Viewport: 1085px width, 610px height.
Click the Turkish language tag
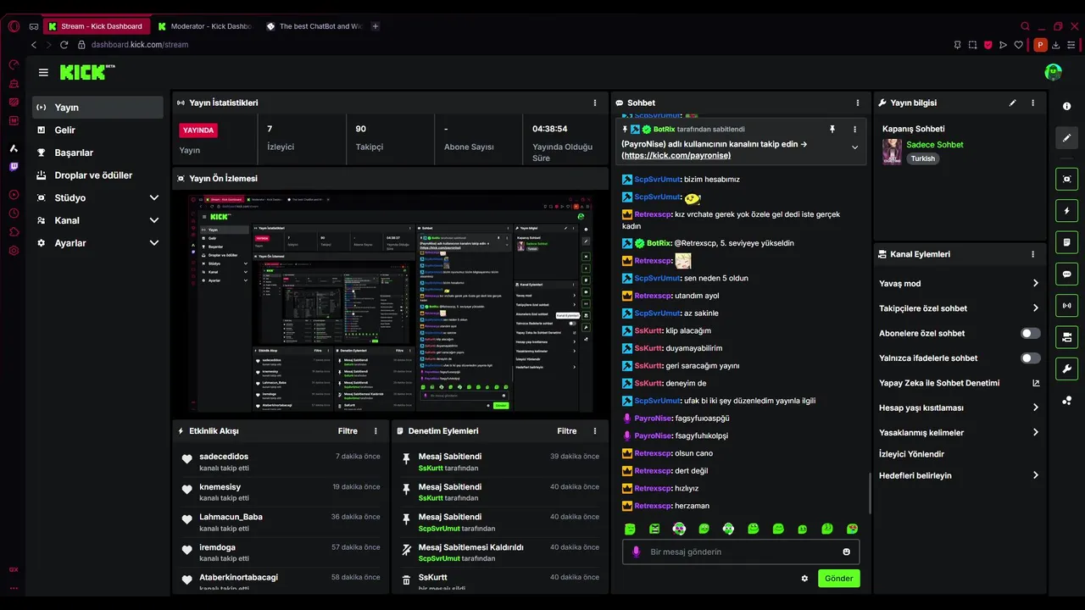923,158
